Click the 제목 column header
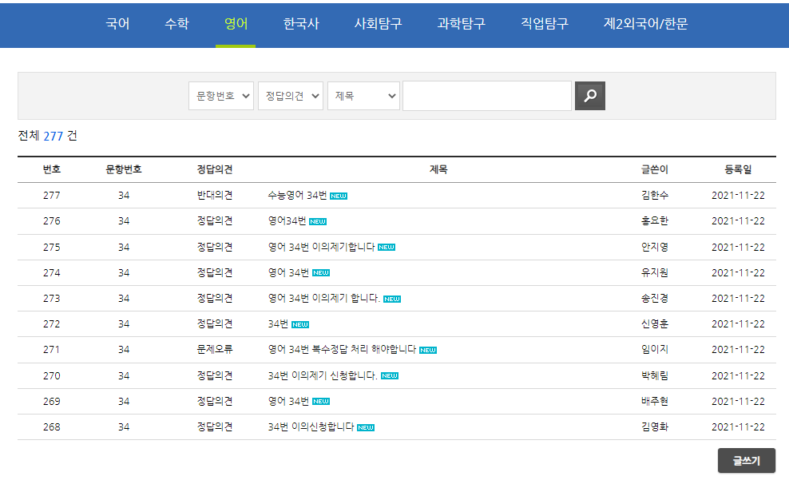789x484 pixels. (438, 169)
